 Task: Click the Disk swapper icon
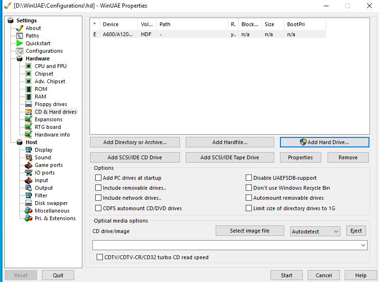point(29,203)
